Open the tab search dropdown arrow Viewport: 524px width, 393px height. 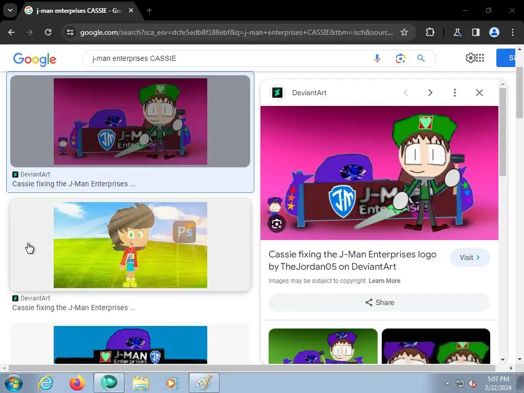click(10, 10)
